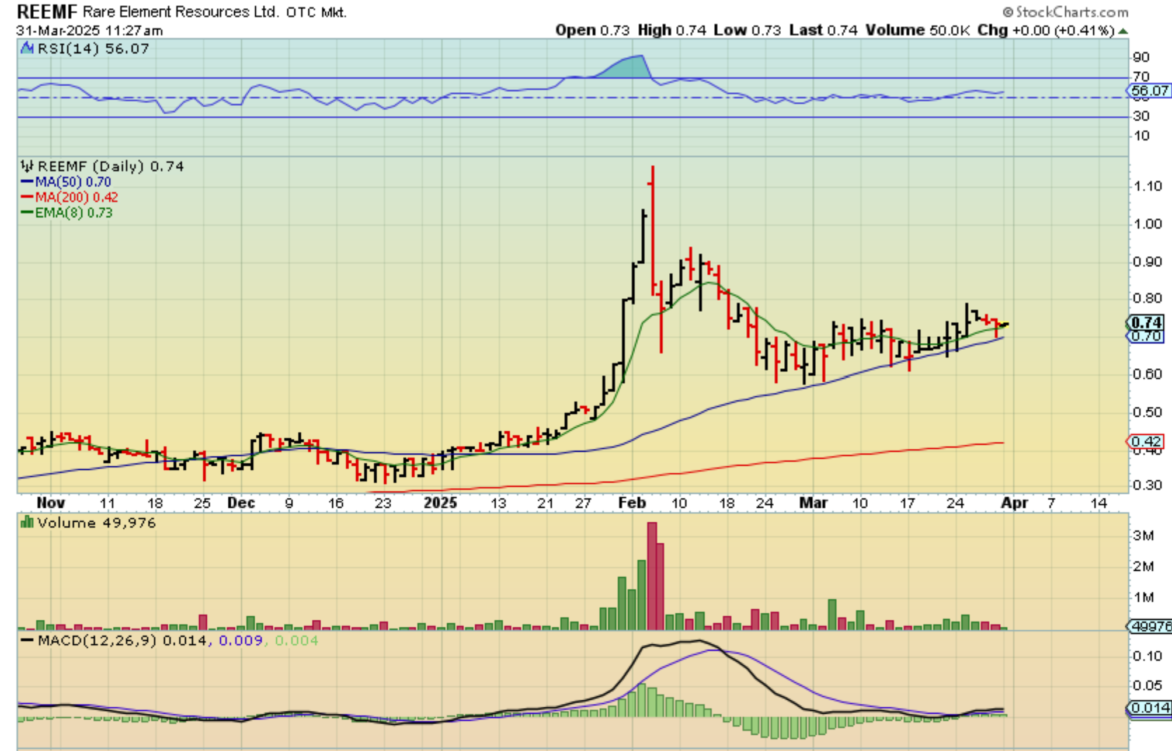Click the 56.07 RSI value tag
This screenshot has width=1172, height=751.
(1149, 91)
